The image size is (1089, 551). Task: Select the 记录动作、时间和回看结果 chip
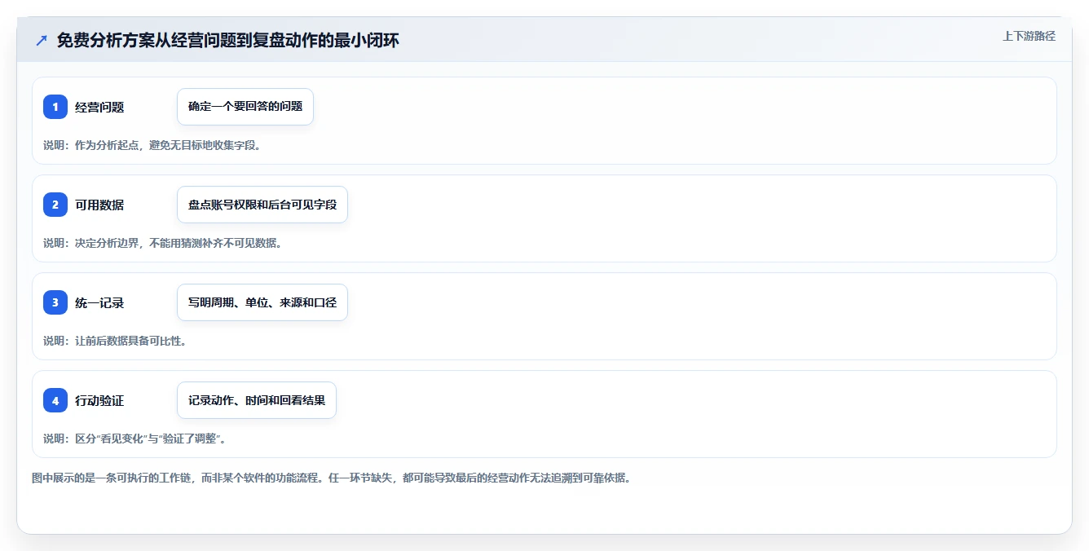[257, 400]
